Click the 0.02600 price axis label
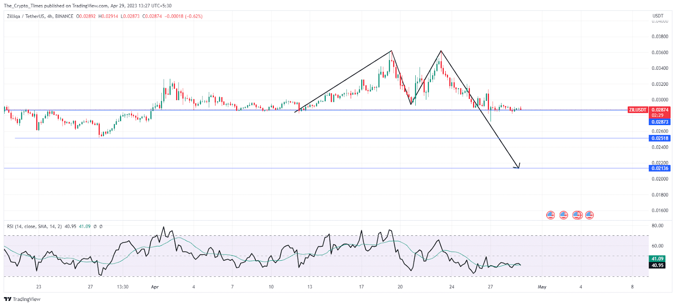The height and width of the screenshot is (306, 676). coord(660,131)
